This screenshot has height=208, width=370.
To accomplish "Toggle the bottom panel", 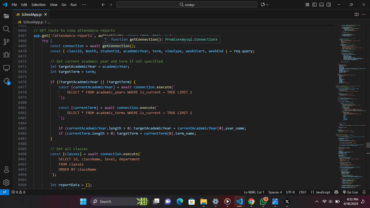I will coord(322,5).
